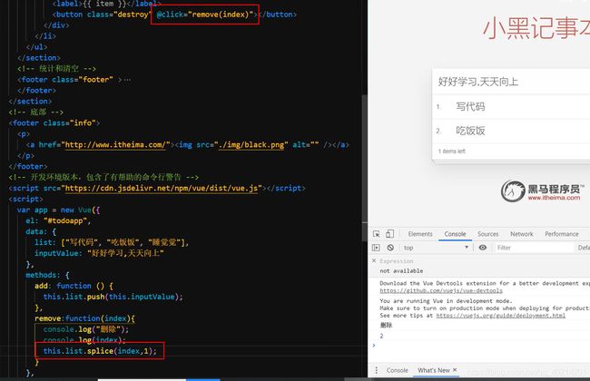Click the ./img/black.png path in code

click(x=251, y=145)
